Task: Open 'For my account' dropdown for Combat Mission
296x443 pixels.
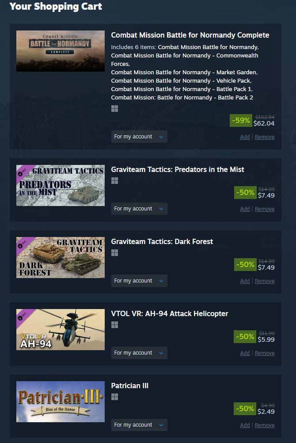Action: point(139,137)
